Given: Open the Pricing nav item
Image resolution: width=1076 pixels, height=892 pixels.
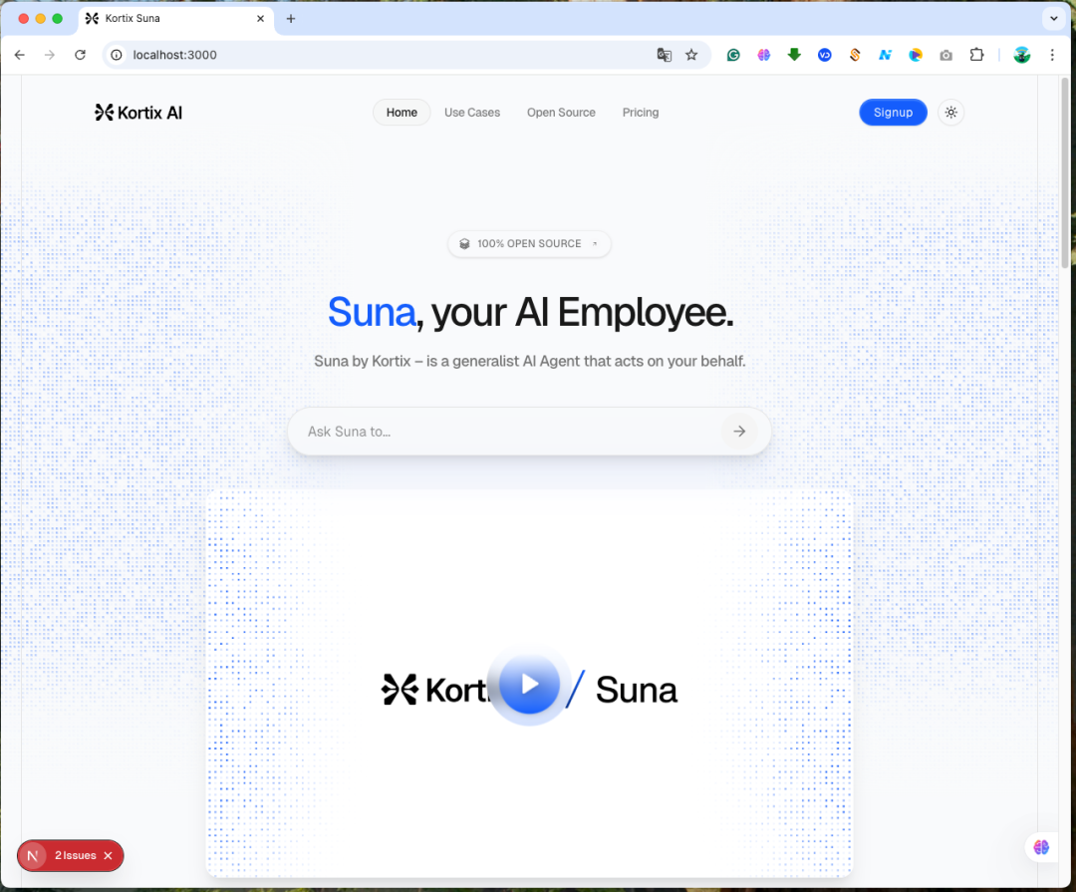Looking at the screenshot, I should 641,113.
